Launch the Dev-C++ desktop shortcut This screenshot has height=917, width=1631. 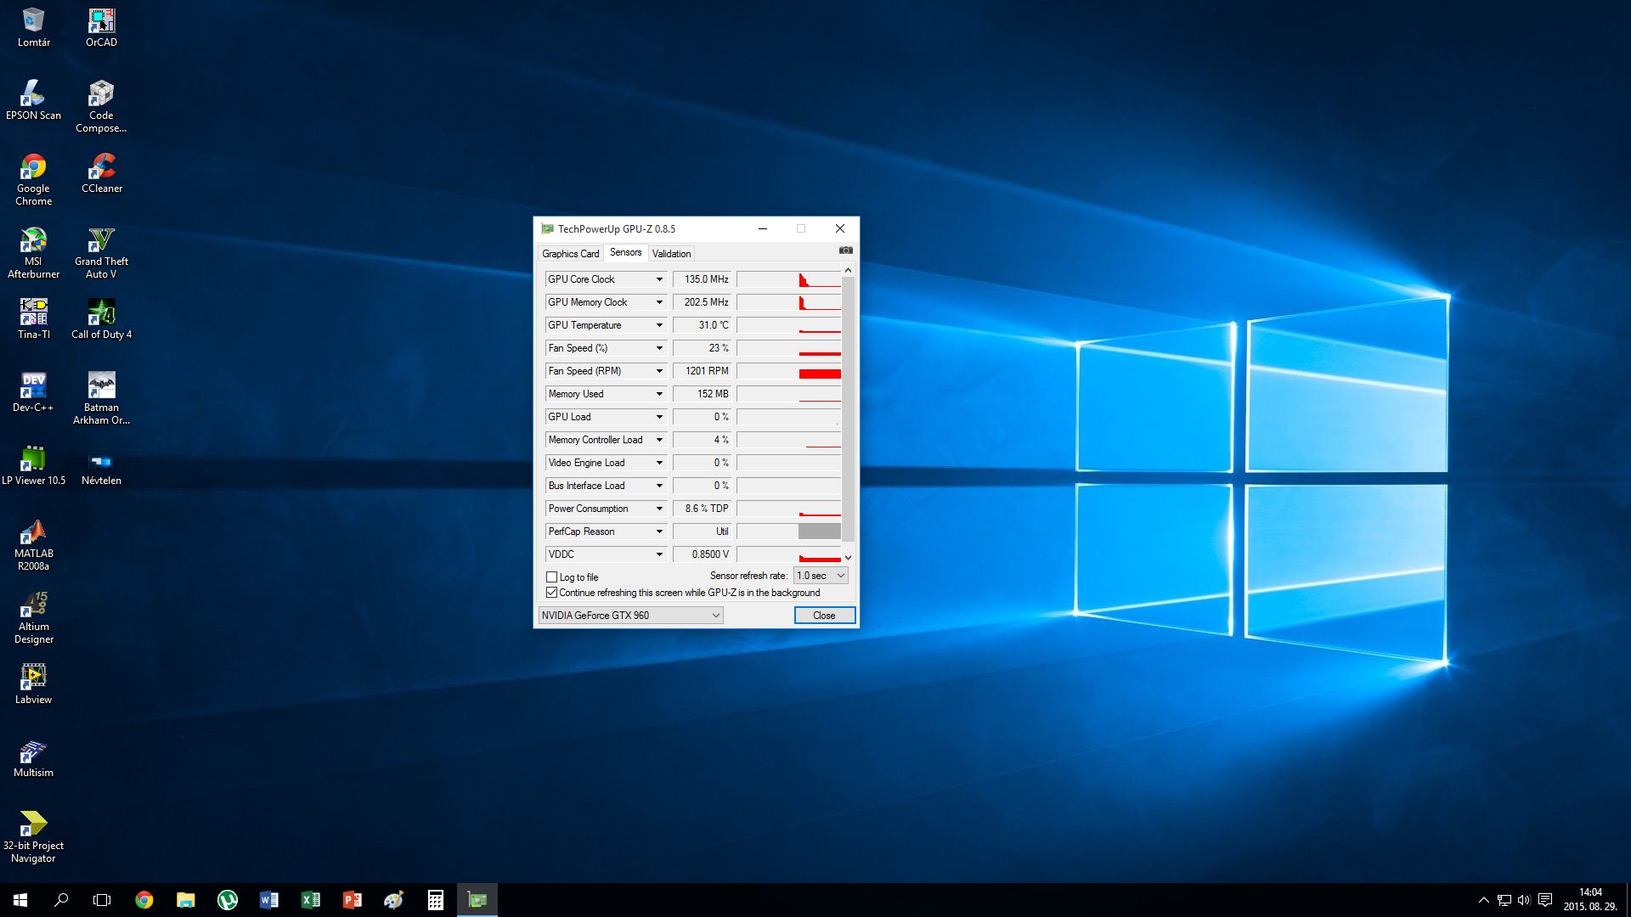(x=33, y=392)
